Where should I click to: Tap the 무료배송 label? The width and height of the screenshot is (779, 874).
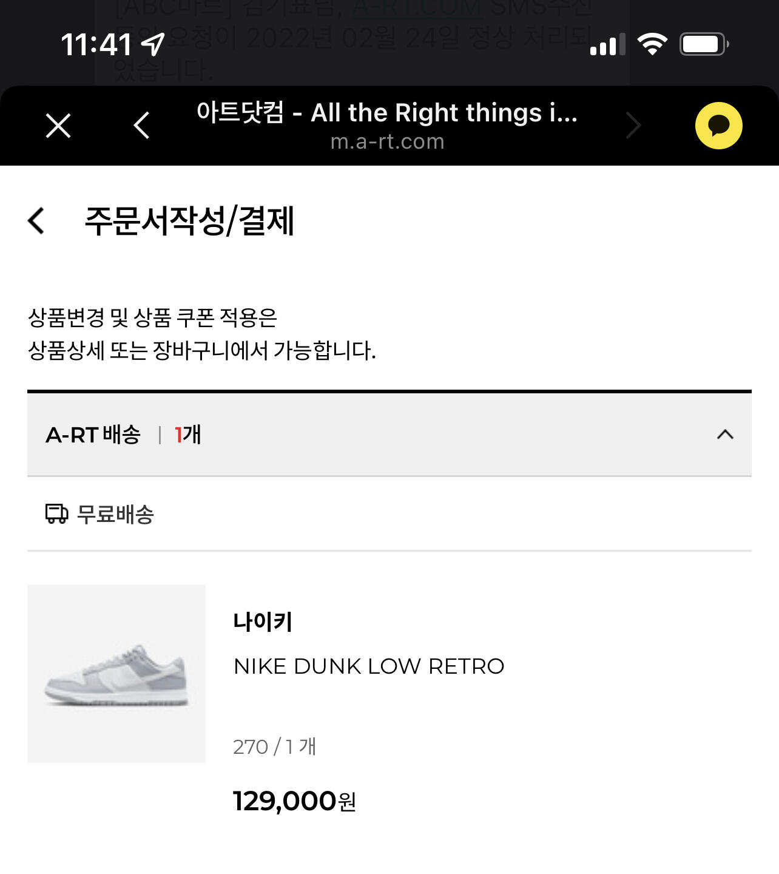115,514
